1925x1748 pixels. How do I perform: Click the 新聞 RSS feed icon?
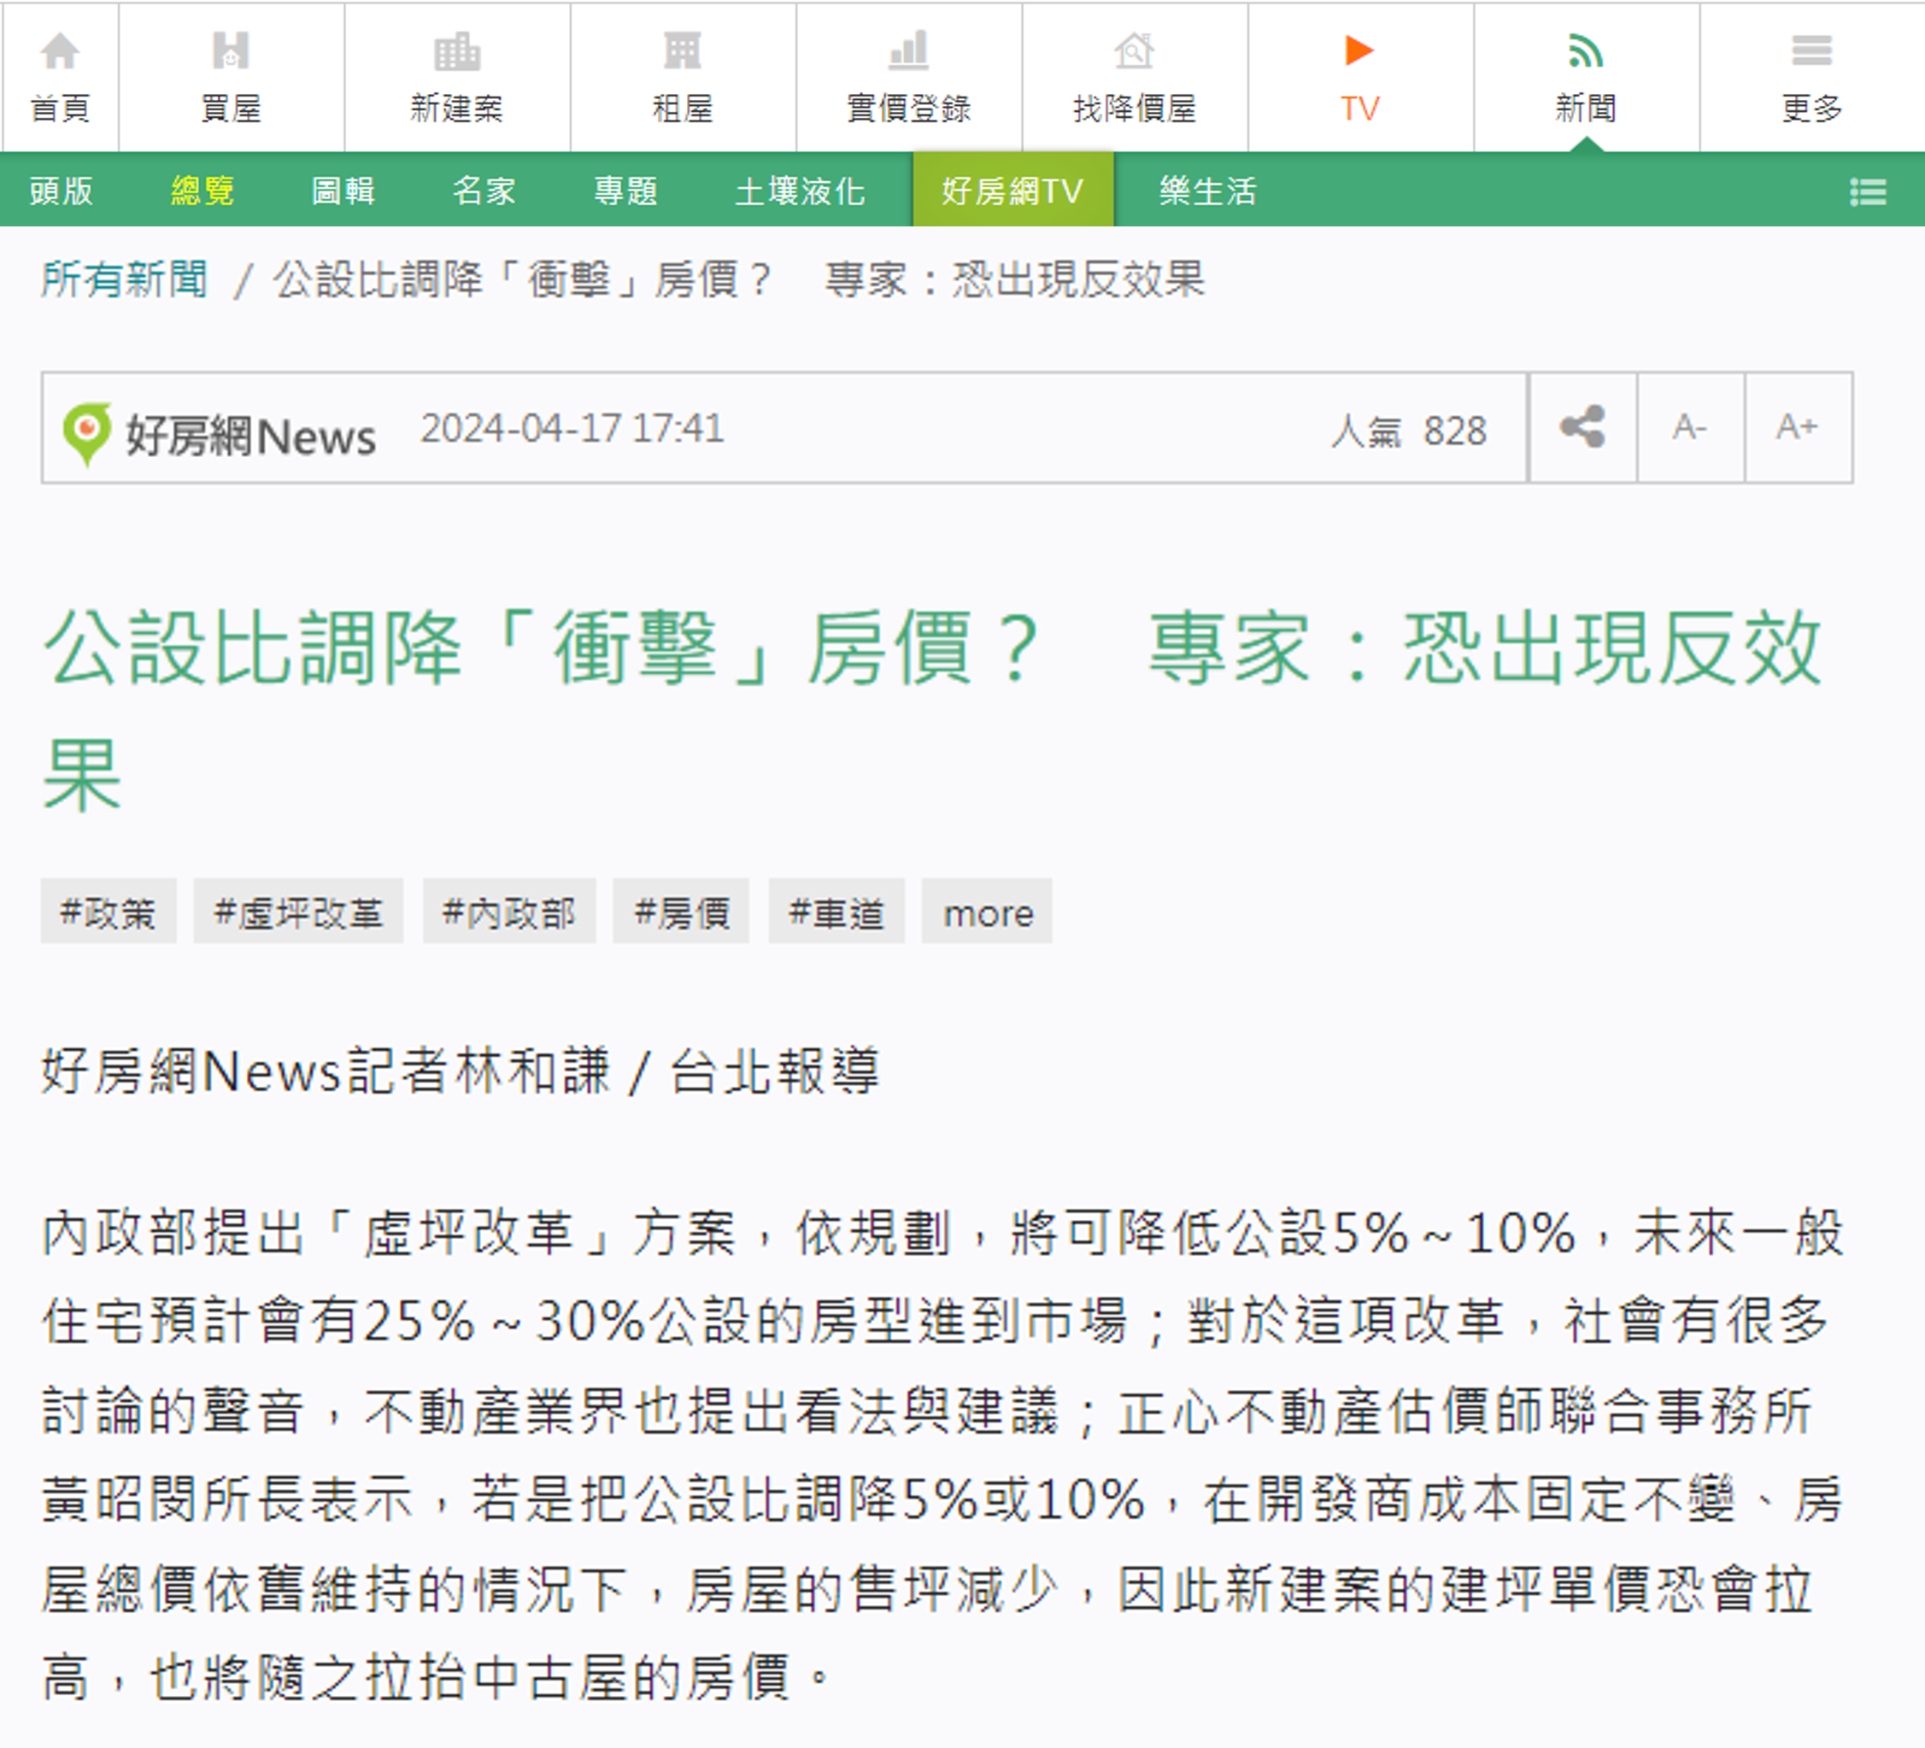(1585, 52)
